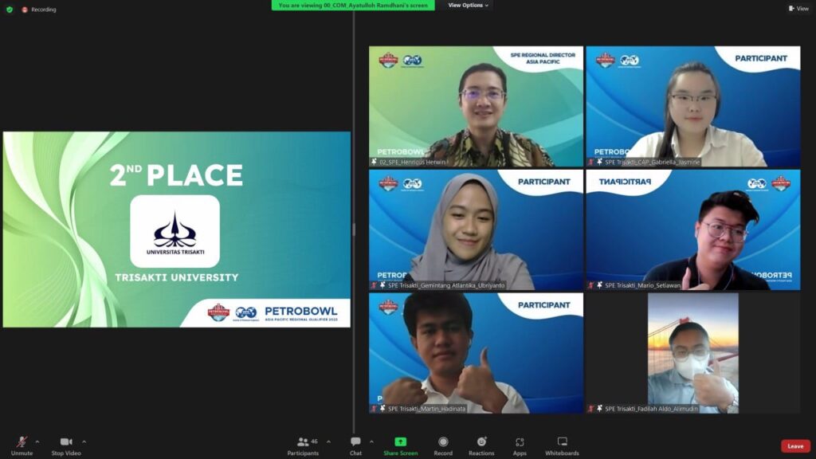Expand video options arrow beside Stop Video
Image resolution: width=816 pixels, height=459 pixels.
pos(84,441)
